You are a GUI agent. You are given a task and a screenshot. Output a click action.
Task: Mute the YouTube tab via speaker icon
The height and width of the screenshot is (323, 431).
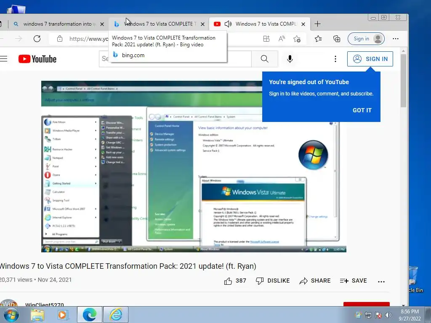pyautogui.click(x=228, y=24)
